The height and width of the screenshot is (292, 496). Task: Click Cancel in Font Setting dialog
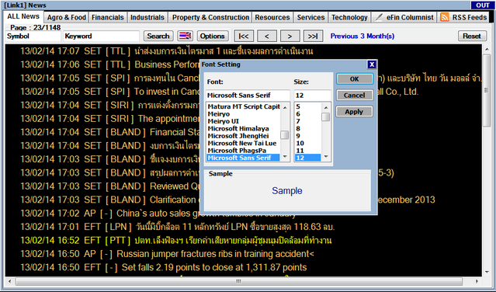tap(354, 96)
